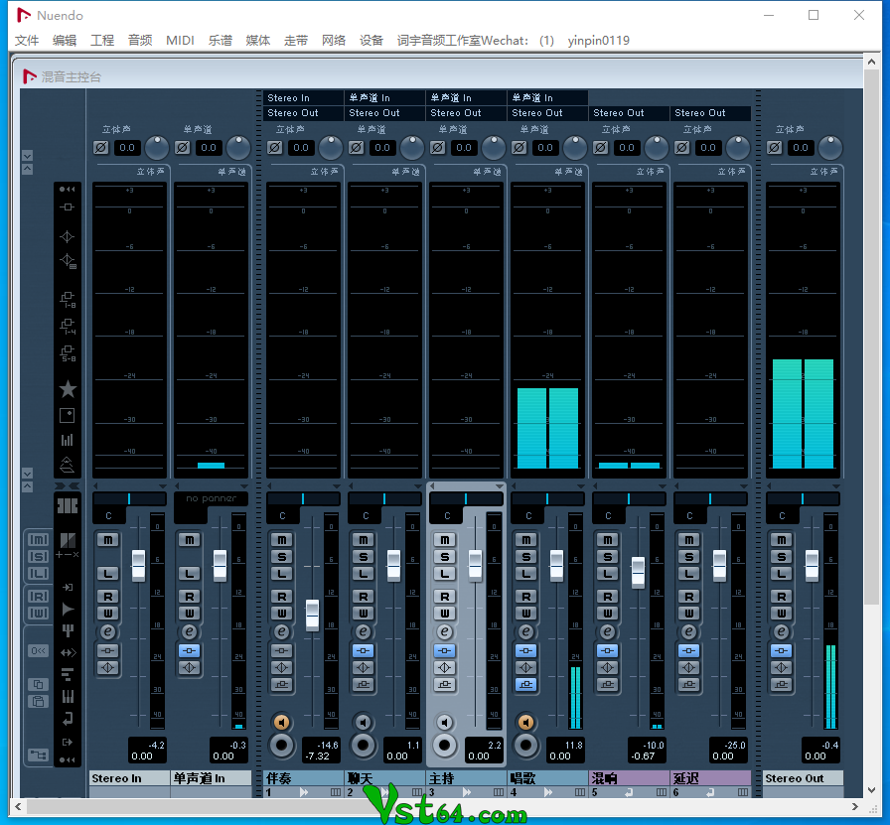Screen dimensions: 890x825
Task: Open the 'Stereo In' input routing for 伴奏
Action: point(304,97)
